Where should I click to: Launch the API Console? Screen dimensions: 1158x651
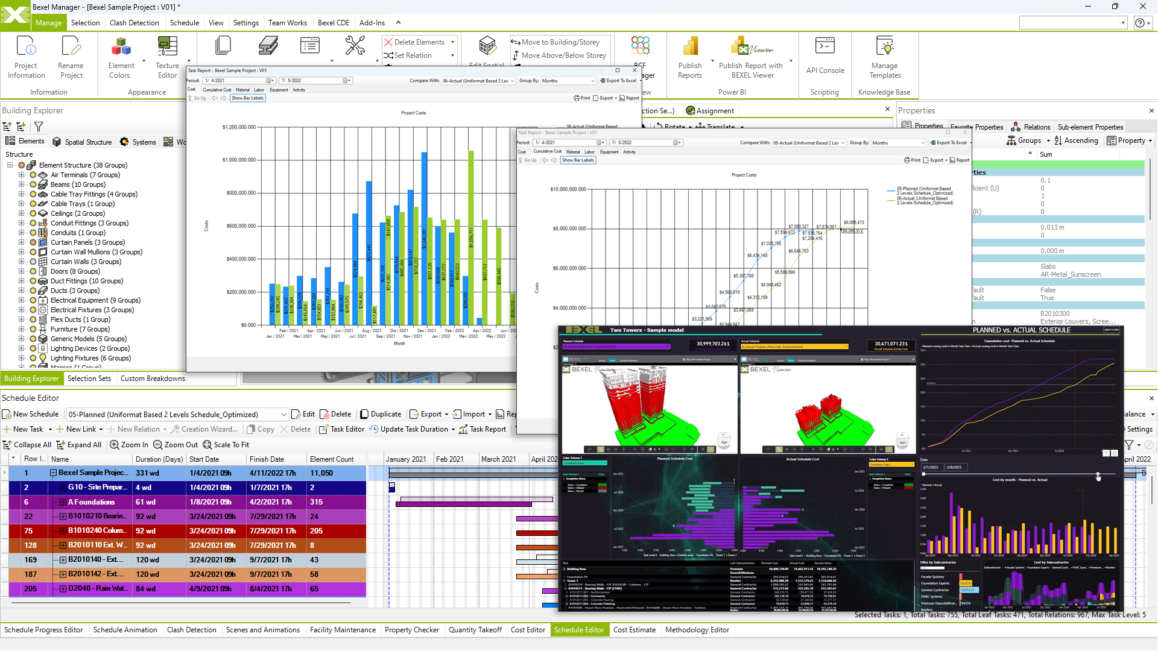(x=824, y=54)
